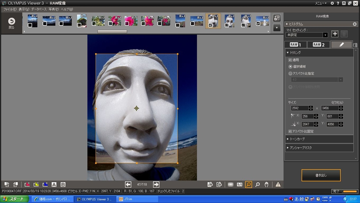The height and width of the screenshot is (203, 360).
Task: Open the settings gear icon in title bar
Action: [x=332, y=3]
